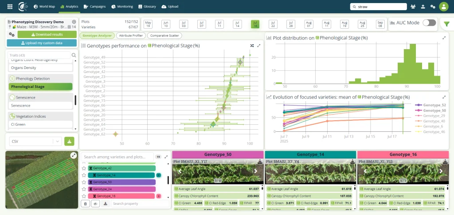Click Search among varieties and plots field
Viewport: 454px width, 215px height.
[x=117, y=157]
